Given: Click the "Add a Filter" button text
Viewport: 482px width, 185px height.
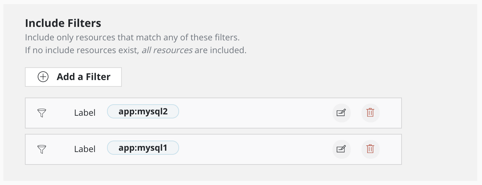Looking at the screenshot, I should pos(83,77).
